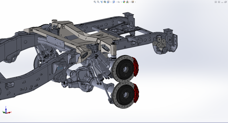228x123 pixels.
Task: Click the Hide/Show Items glasses icon
Action: (x=119, y=2)
